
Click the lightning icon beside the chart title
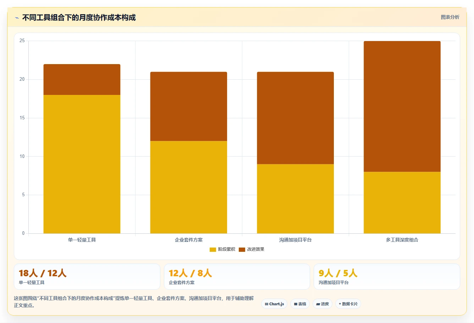[17, 18]
